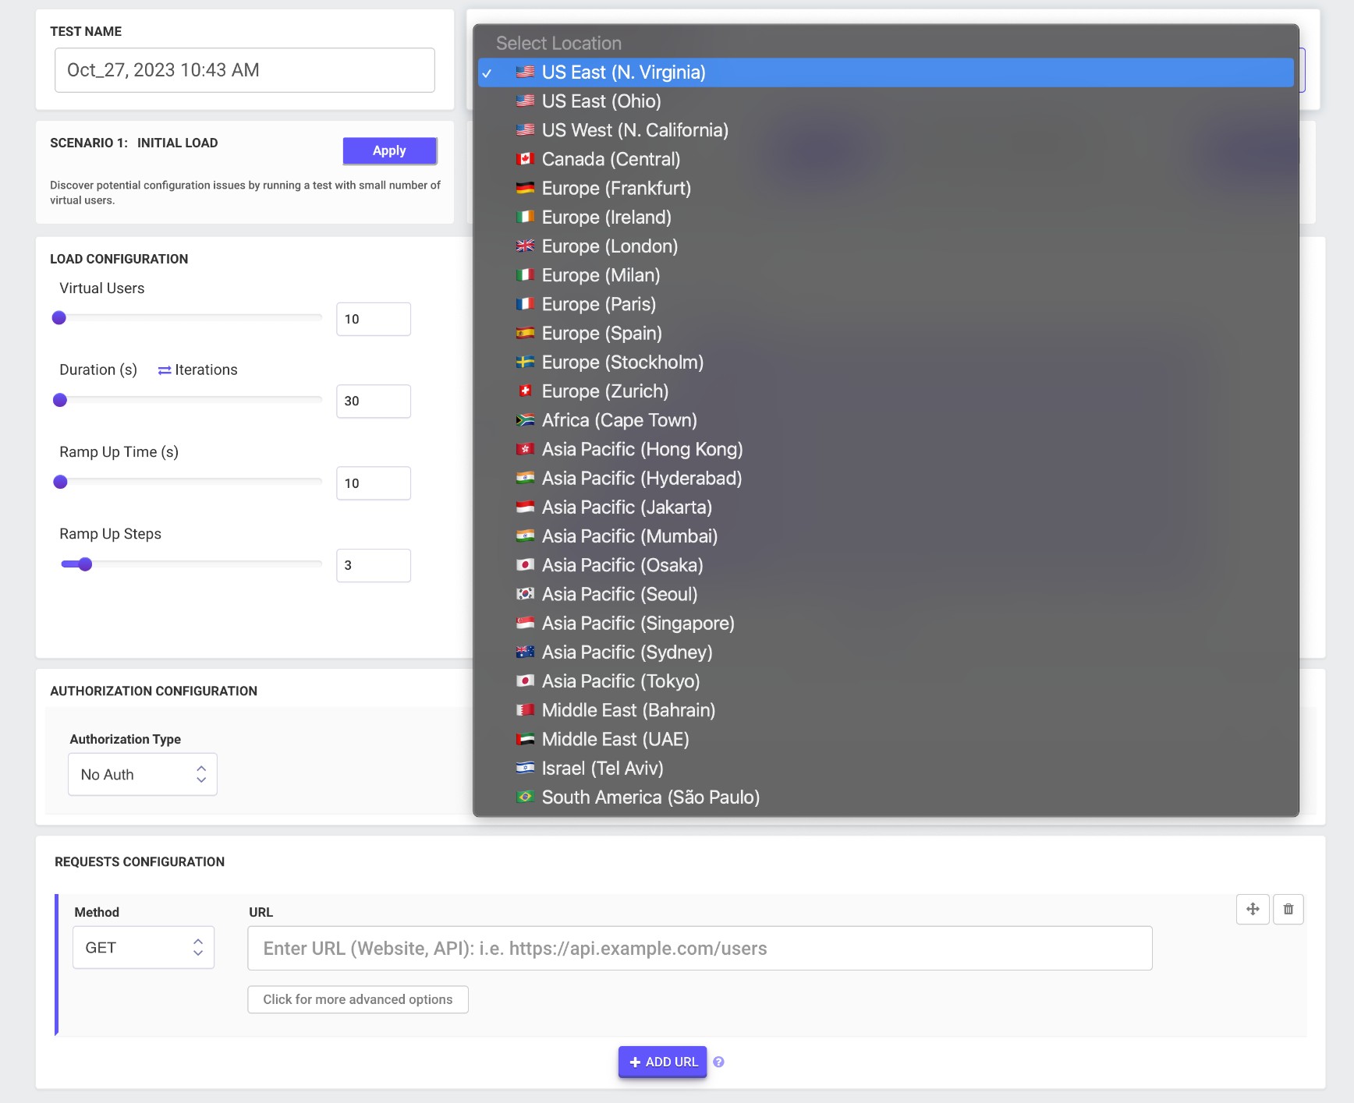Focus the Virtual Users number field
The height and width of the screenshot is (1103, 1354).
click(x=374, y=319)
